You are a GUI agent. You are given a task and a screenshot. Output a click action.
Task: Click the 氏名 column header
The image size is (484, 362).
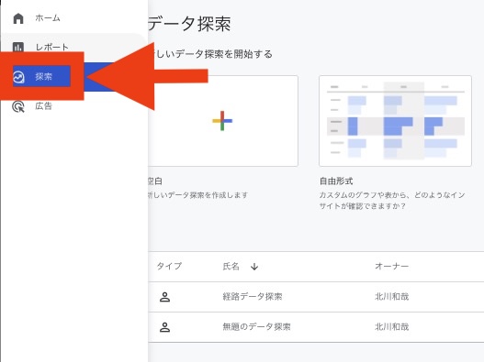pyautogui.click(x=231, y=266)
